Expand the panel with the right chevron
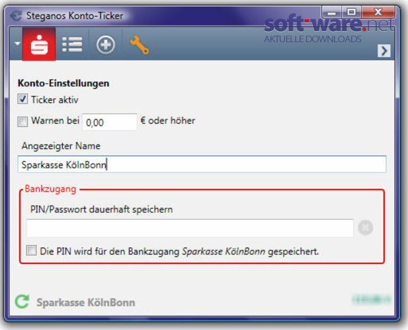 tap(384, 51)
